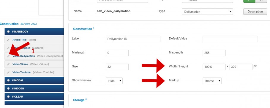Click the seb_video_dailymotion name text
Screen dimensions: 270x108
click(114, 11)
